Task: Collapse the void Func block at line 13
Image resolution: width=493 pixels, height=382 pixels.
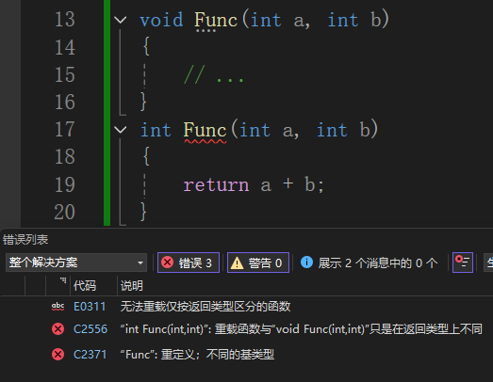Action: click(120, 20)
